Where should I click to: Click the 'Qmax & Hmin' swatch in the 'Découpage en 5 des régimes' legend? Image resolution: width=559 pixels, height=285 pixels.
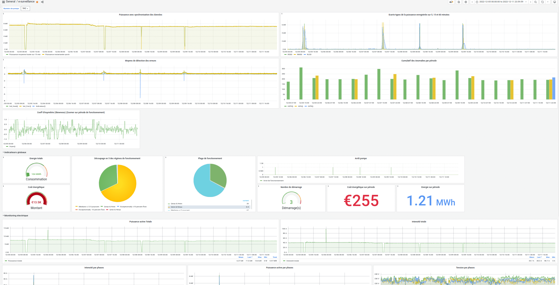click(102, 207)
